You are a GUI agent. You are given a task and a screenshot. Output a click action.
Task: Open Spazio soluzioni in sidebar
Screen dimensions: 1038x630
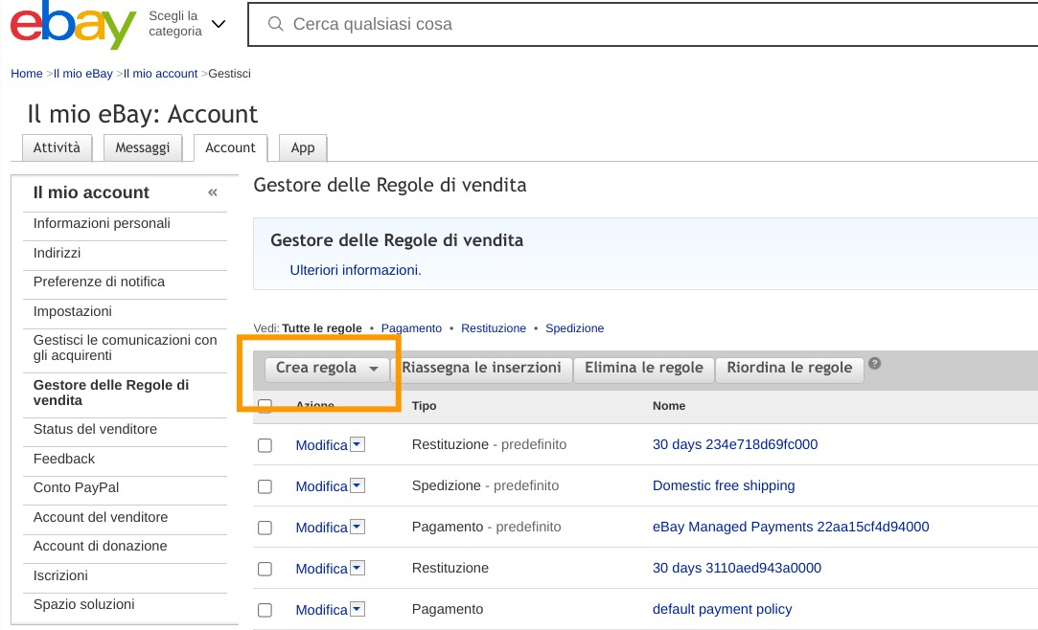click(84, 604)
